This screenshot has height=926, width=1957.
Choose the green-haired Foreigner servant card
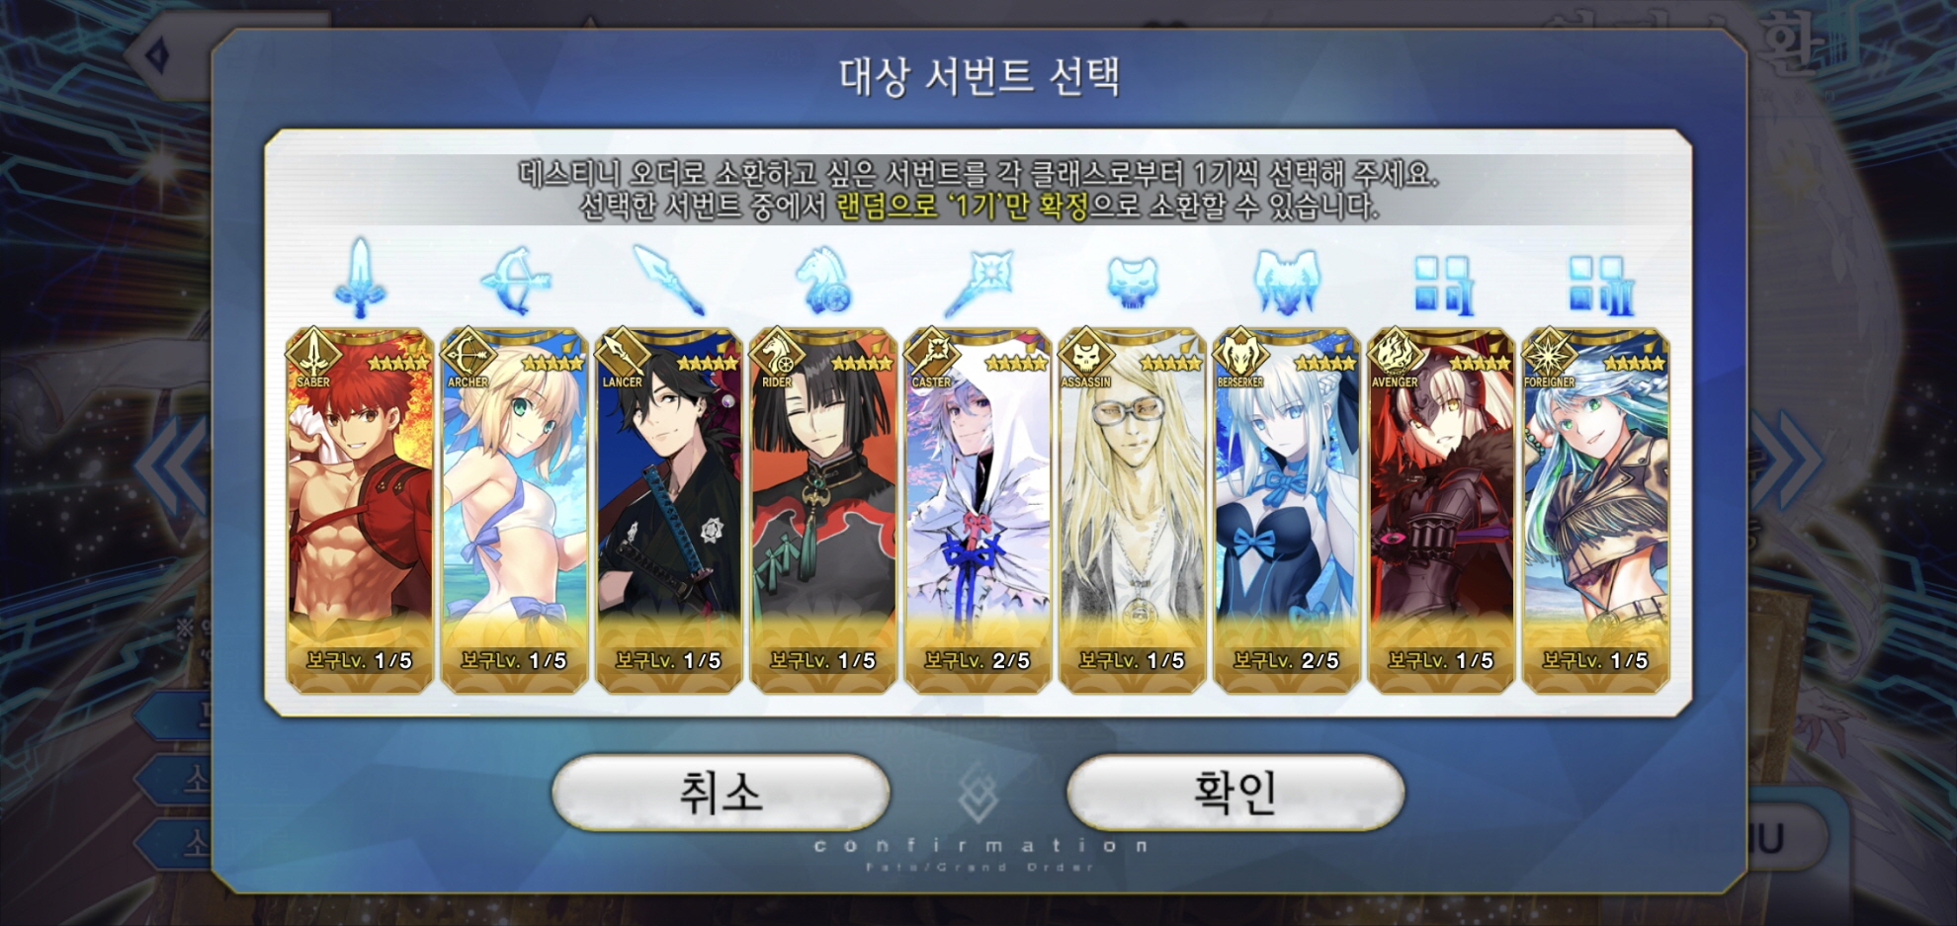pos(1595,510)
